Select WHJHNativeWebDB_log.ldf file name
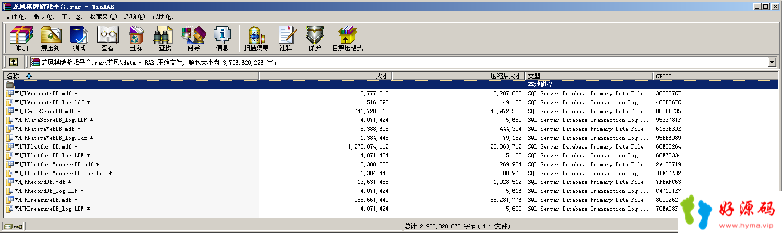This screenshot has width=782, height=233. tap(54, 138)
